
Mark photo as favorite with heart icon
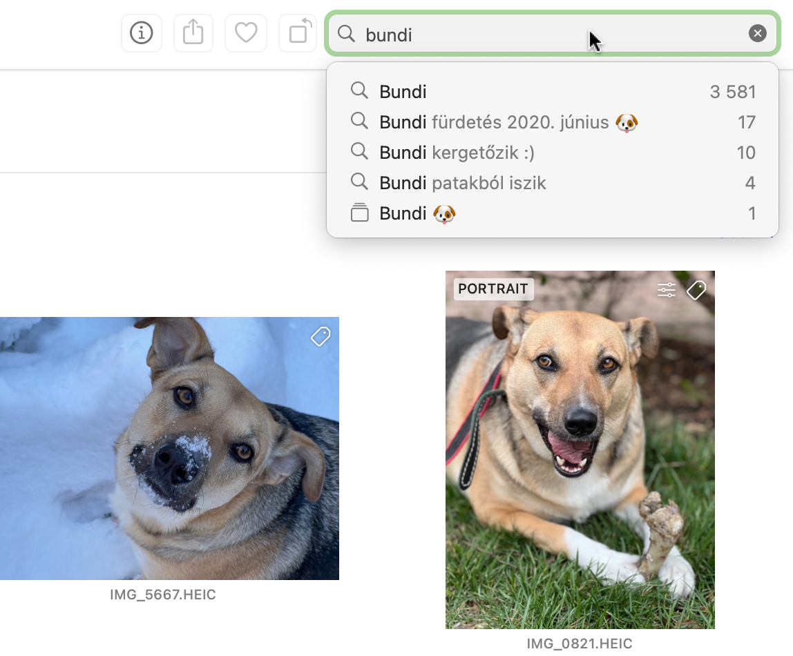coord(246,33)
